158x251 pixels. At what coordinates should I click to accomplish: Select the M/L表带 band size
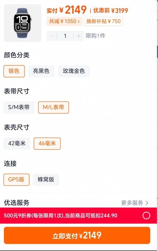[54, 107]
